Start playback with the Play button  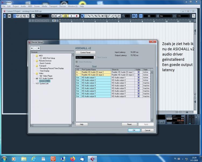point(71,16)
